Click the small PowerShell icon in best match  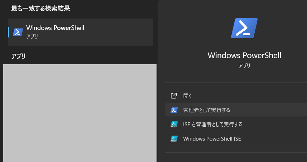click(18, 32)
